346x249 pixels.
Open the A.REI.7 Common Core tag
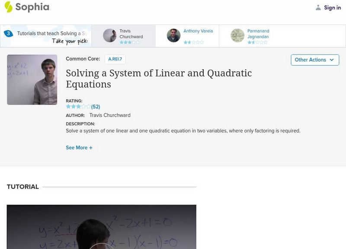[115, 59]
